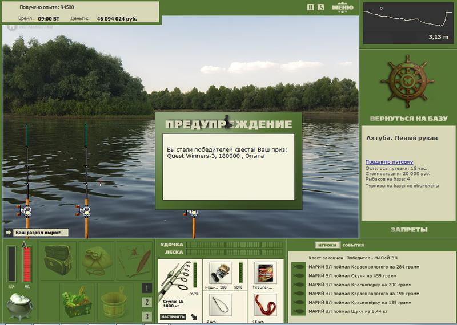Image resolution: width=457 pixels, height=325 pixels.
Task: Click the quest winner prize message text
Action: tap(227, 153)
